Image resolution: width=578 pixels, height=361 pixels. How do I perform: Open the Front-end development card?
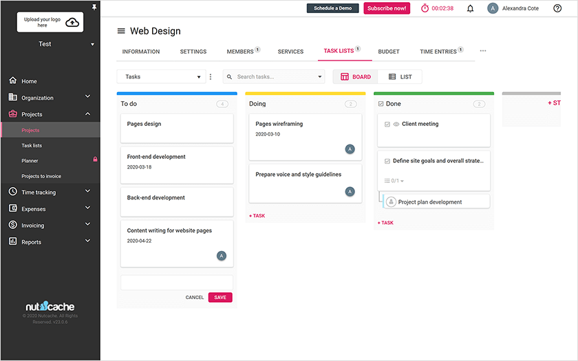177,165
